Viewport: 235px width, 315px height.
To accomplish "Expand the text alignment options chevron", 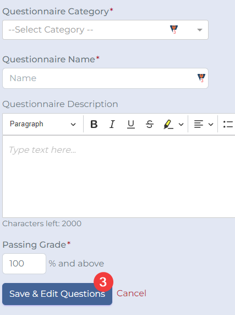I will (211, 124).
